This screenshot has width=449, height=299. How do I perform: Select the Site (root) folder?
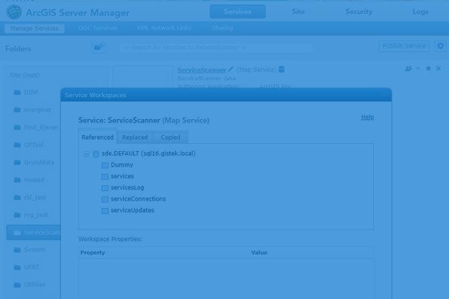tap(25, 75)
